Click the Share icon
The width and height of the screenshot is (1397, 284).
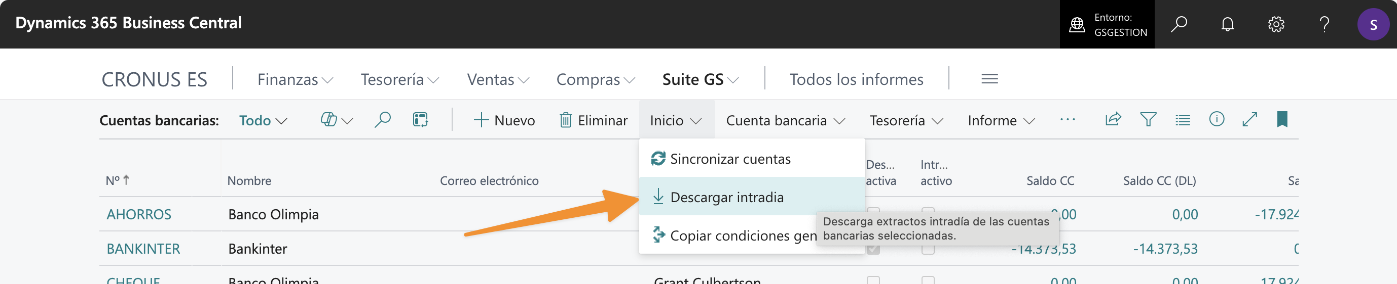pos(1113,119)
